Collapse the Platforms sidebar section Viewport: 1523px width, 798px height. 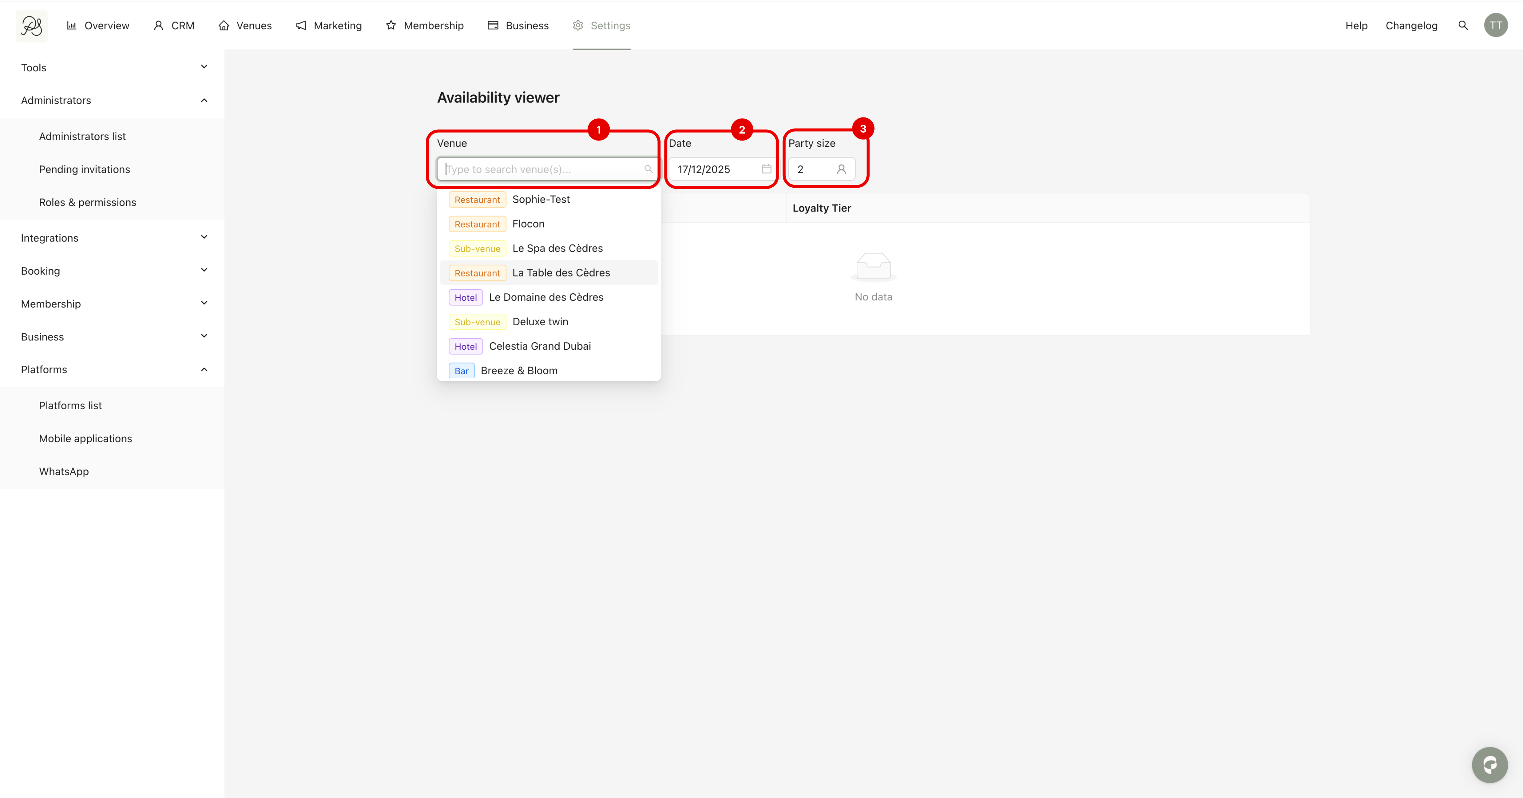pos(203,369)
